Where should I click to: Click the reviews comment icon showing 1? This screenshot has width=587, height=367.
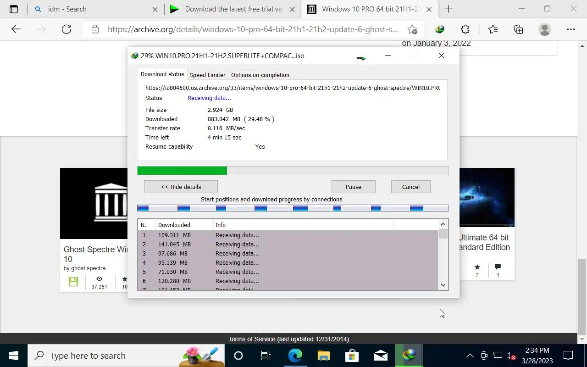point(498,267)
